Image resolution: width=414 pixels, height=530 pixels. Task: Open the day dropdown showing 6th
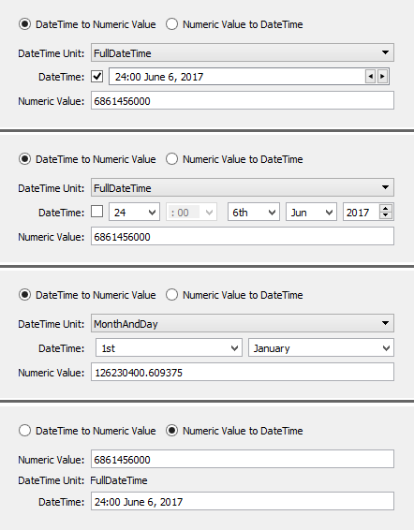[x=254, y=212]
